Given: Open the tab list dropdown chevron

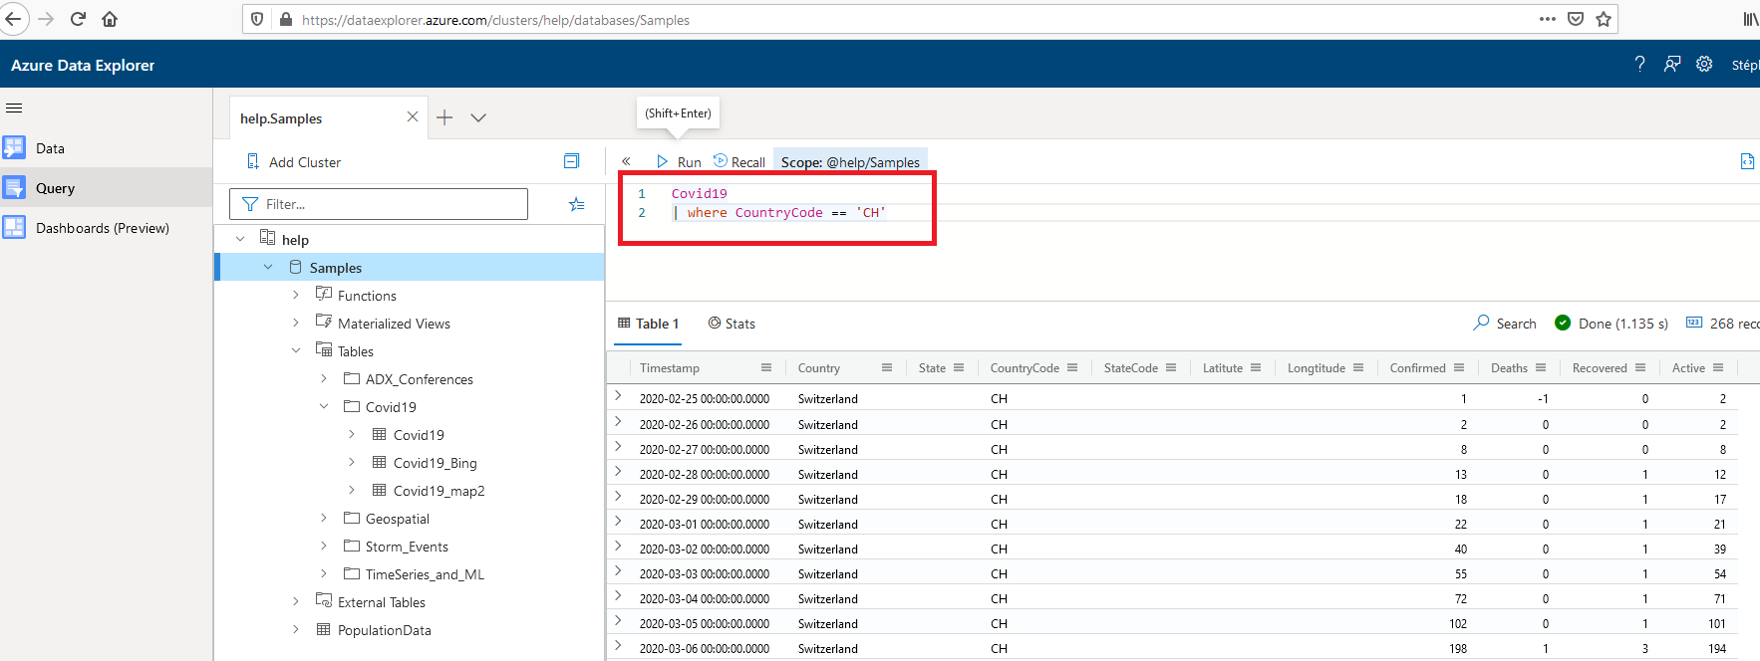Looking at the screenshot, I should point(478,117).
